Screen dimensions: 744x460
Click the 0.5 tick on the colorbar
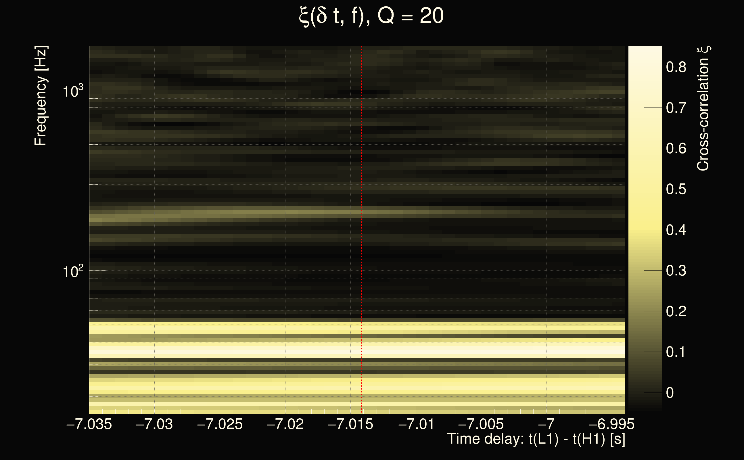676,189
